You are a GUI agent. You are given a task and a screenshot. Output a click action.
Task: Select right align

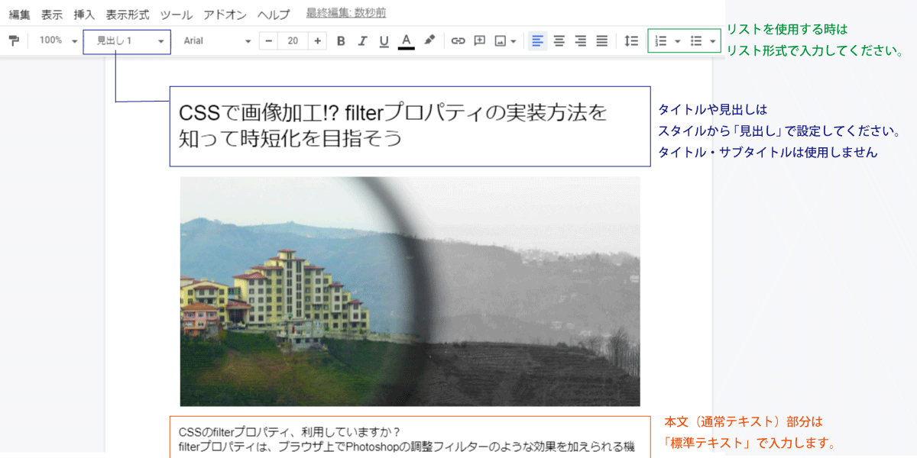(581, 41)
